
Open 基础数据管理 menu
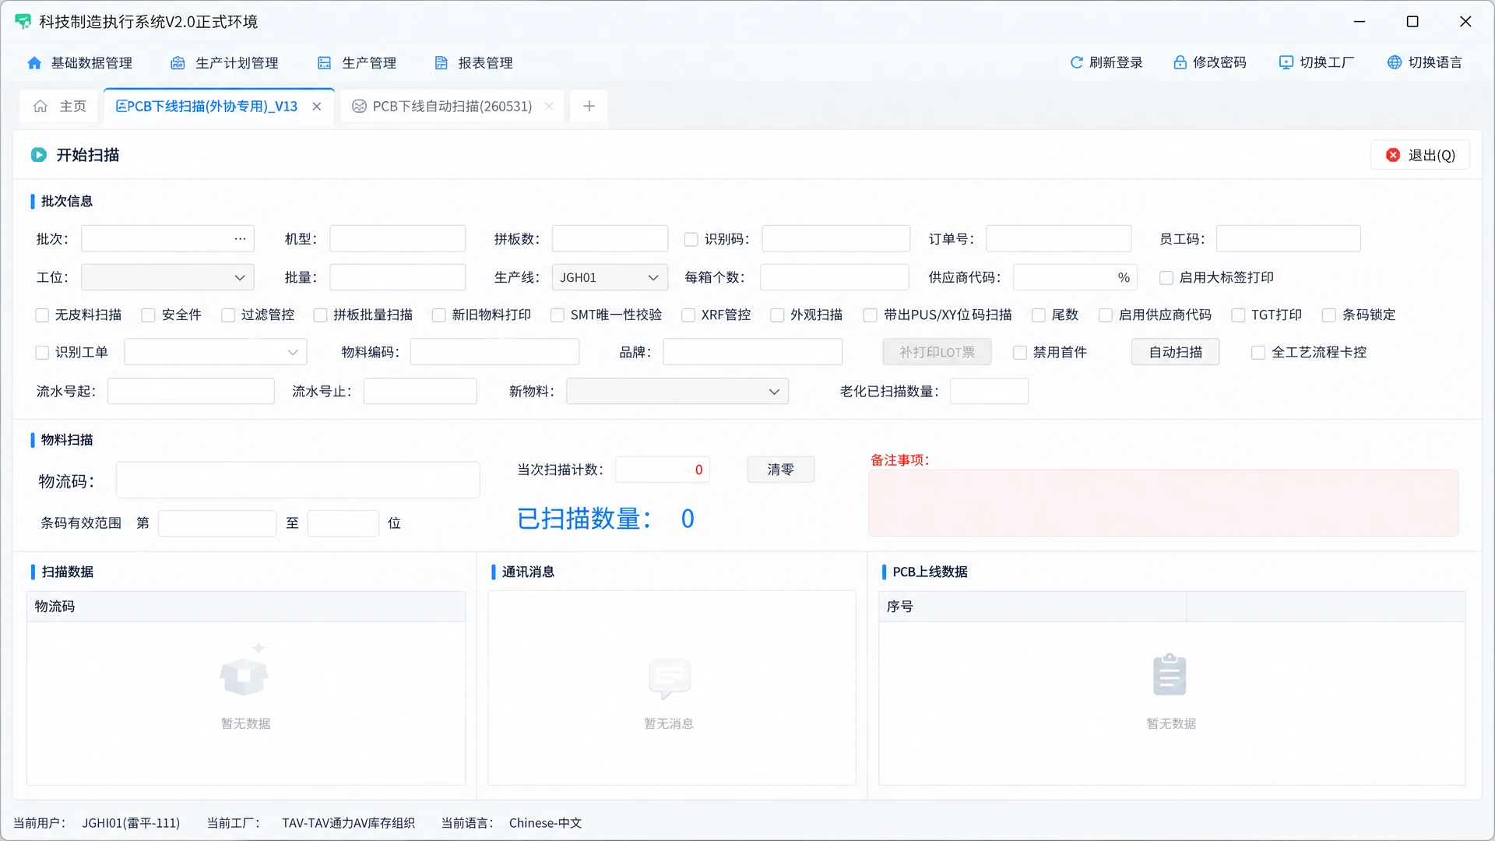tap(79, 63)
